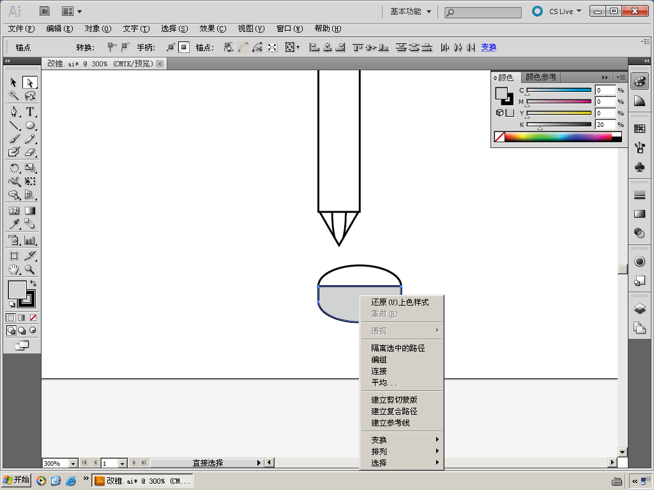Convert selected anchor points to corner

click(x=111, y=47)
